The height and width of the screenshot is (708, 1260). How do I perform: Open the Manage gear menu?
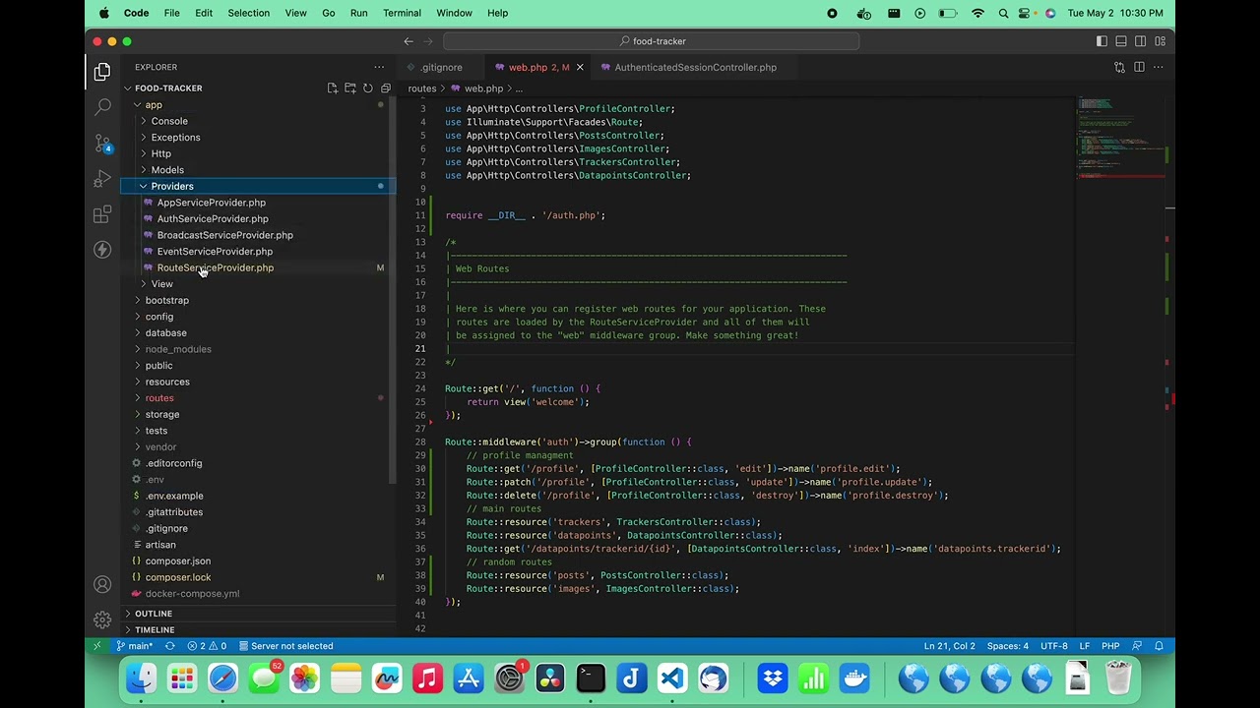[102, 619]
